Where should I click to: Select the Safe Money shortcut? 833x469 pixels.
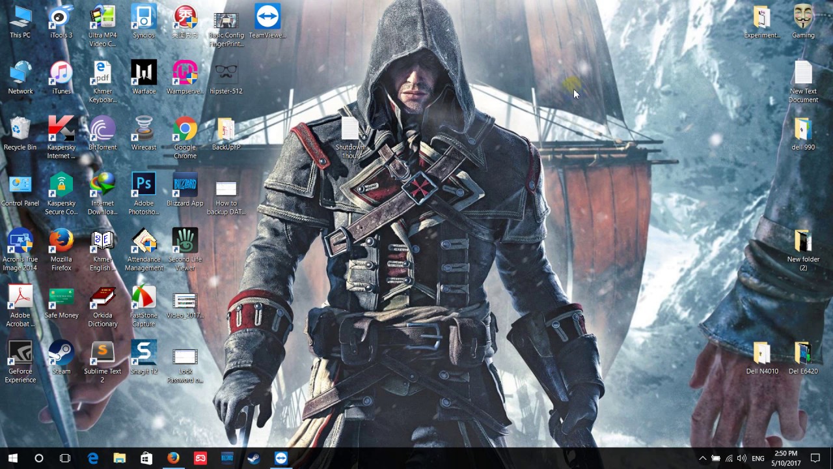tap(61, 302)
